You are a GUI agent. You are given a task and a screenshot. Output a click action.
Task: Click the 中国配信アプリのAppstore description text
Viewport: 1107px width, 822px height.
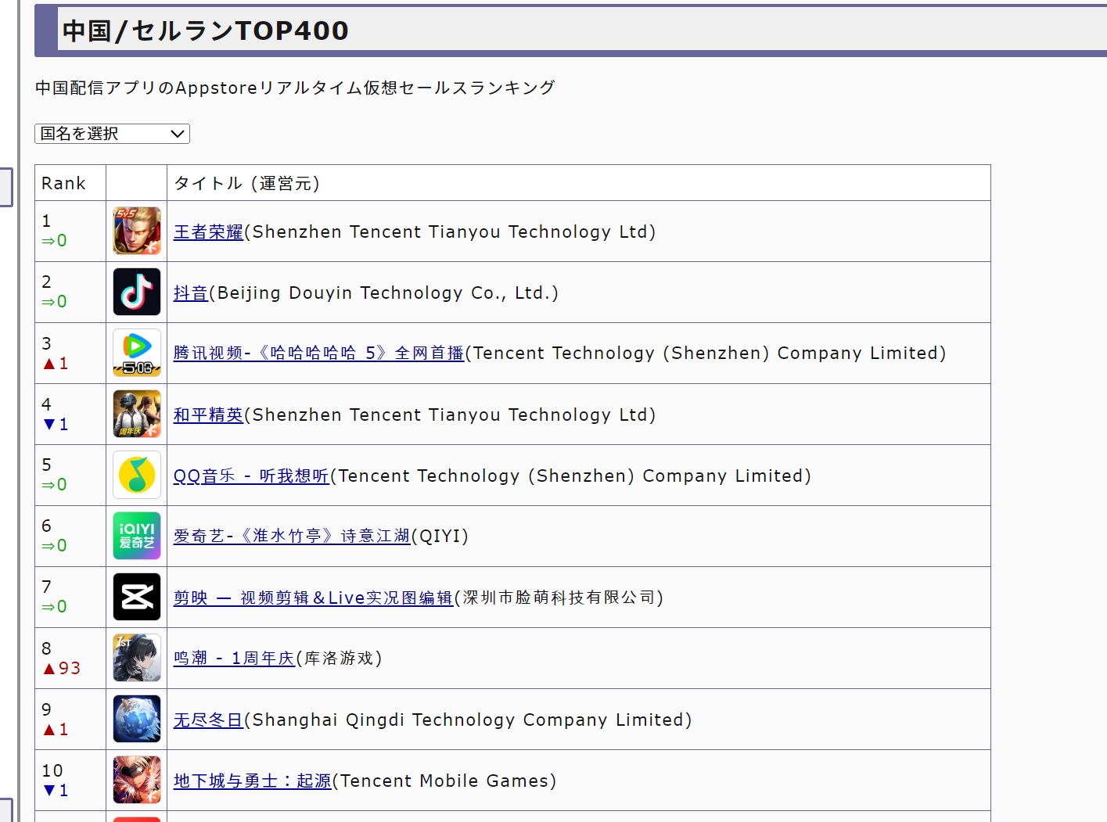pos(295,88)
